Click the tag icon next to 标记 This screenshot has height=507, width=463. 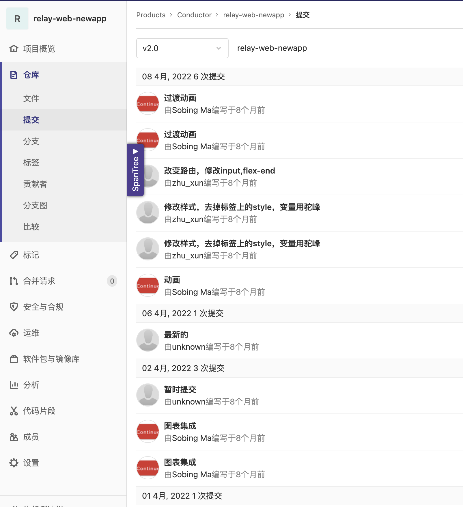(14, 255)
